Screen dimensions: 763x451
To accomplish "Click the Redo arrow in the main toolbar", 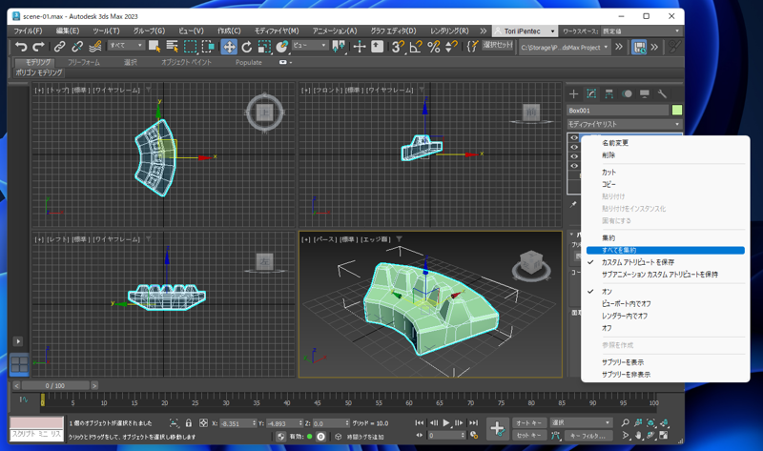I will point(38,46).
